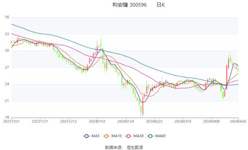
Task: Click the 20240124 date axis label
Action: (126, 121)
